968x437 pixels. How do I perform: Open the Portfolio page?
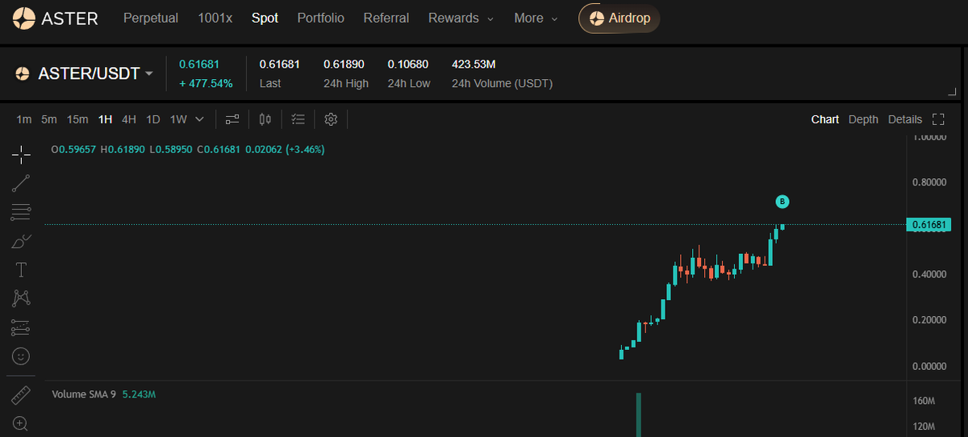click(x=320, y=18)
